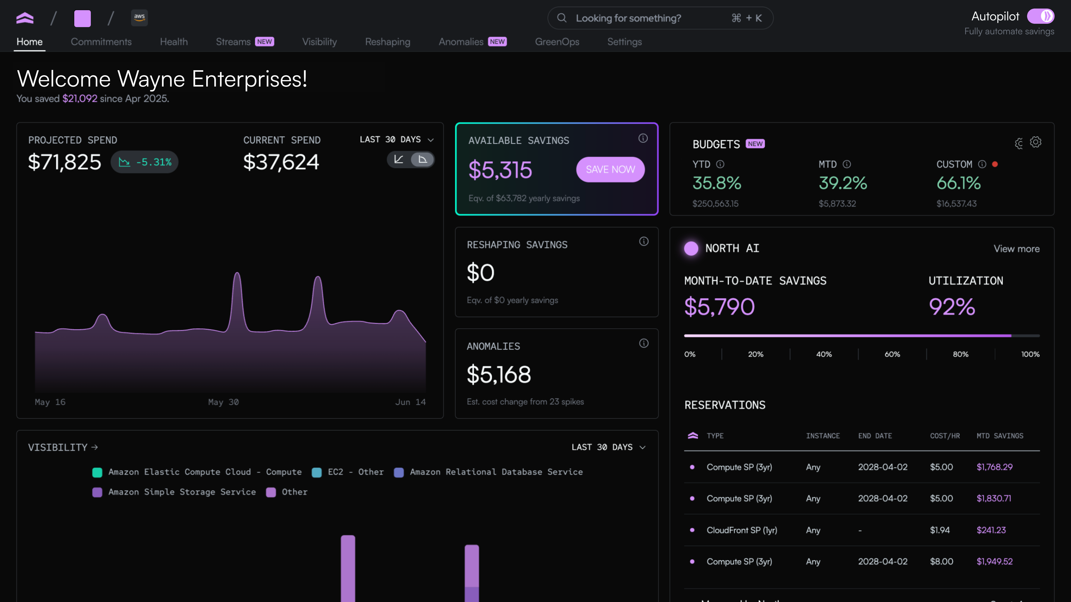The width and height of the screenshot is (1071, 602).
Task: Click the $21,092 saved amount
Action: tap(80, 99)
